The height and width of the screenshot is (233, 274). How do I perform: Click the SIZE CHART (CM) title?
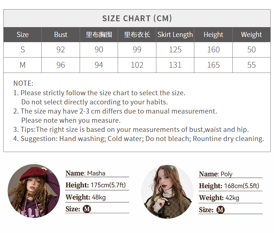(137, 18)
